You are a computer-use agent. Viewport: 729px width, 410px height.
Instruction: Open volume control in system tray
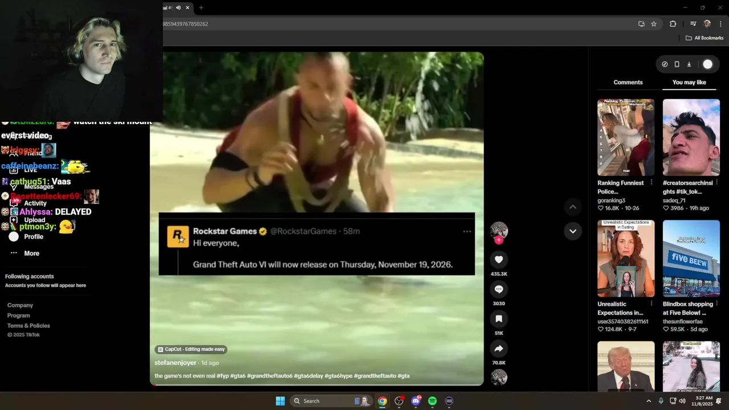pyautogui.click(x=682, y=401)
